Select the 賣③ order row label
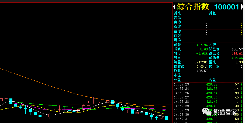This screenshot has height=123, width=245. point(177,18)
